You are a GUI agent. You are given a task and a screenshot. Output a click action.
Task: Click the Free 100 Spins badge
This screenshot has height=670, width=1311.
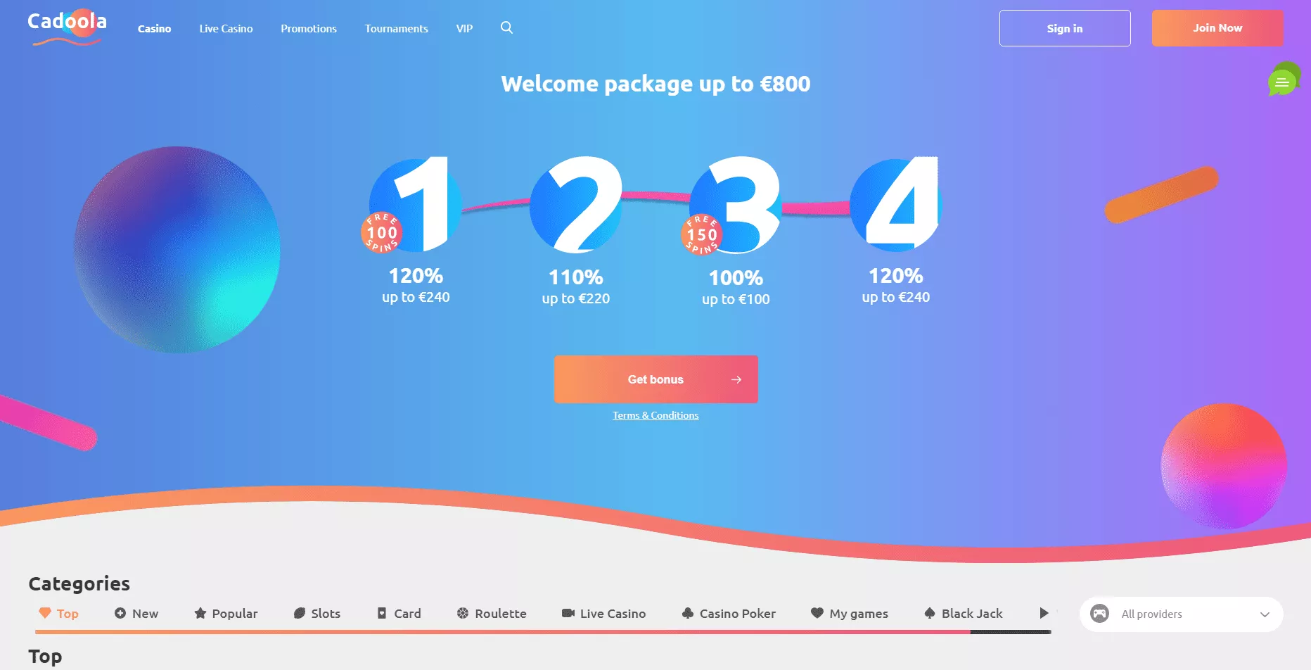tap(382, 232)
